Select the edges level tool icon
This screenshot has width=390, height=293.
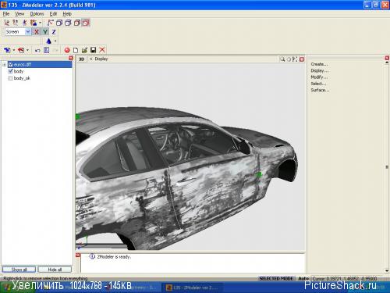[x=16, y=23]
